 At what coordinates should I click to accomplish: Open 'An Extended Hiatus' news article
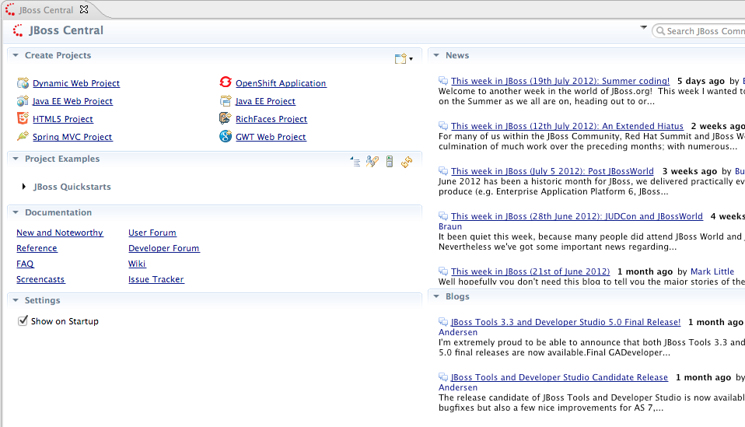click(x=567, y=126)
